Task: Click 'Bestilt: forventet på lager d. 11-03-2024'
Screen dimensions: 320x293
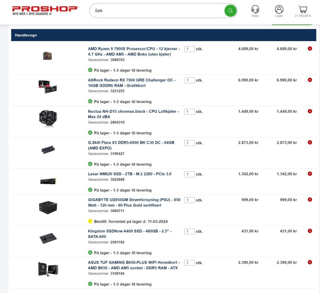Action: (x=131, y=221)
